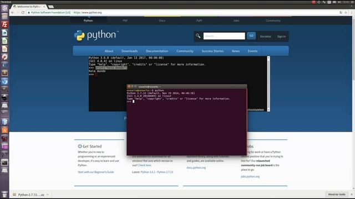Image resolution: width=355 pixels, height=199 pixels.
Task: Click into the site search field
Action: click(x=224, y=36)
